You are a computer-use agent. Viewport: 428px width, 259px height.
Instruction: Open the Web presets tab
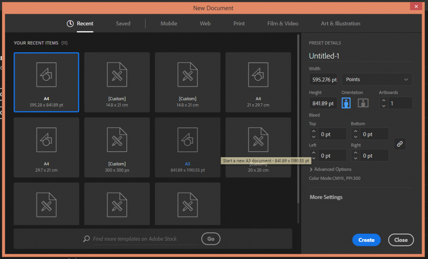(205, 23)
